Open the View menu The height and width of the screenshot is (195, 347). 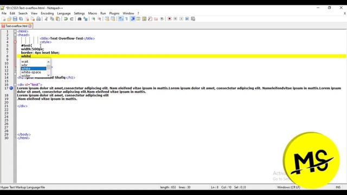[x=34, y=14]
